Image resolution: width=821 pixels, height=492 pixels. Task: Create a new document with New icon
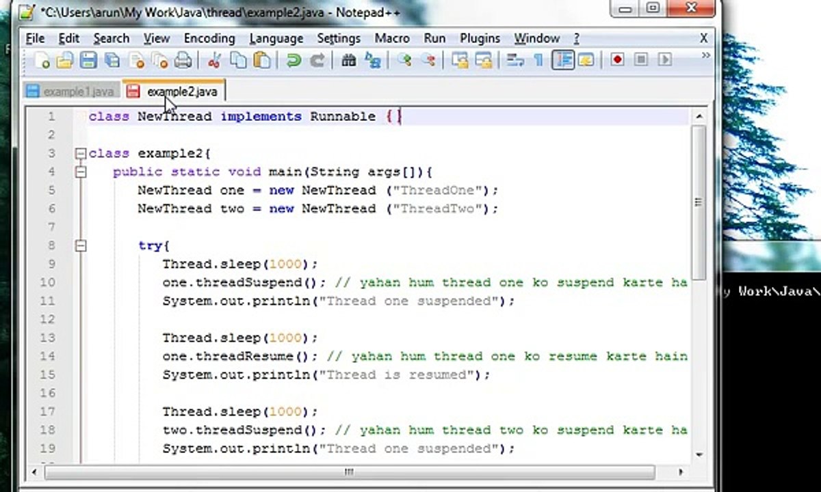pyautogui.click(x=42, y=61)
